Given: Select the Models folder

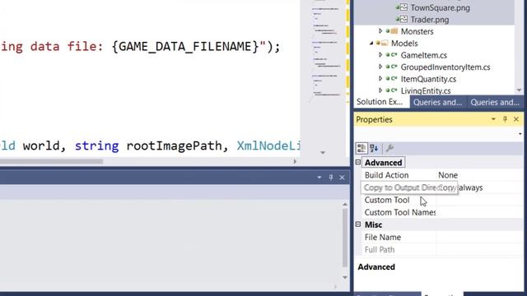Looking at the screenshot, I should pos(404,44).
